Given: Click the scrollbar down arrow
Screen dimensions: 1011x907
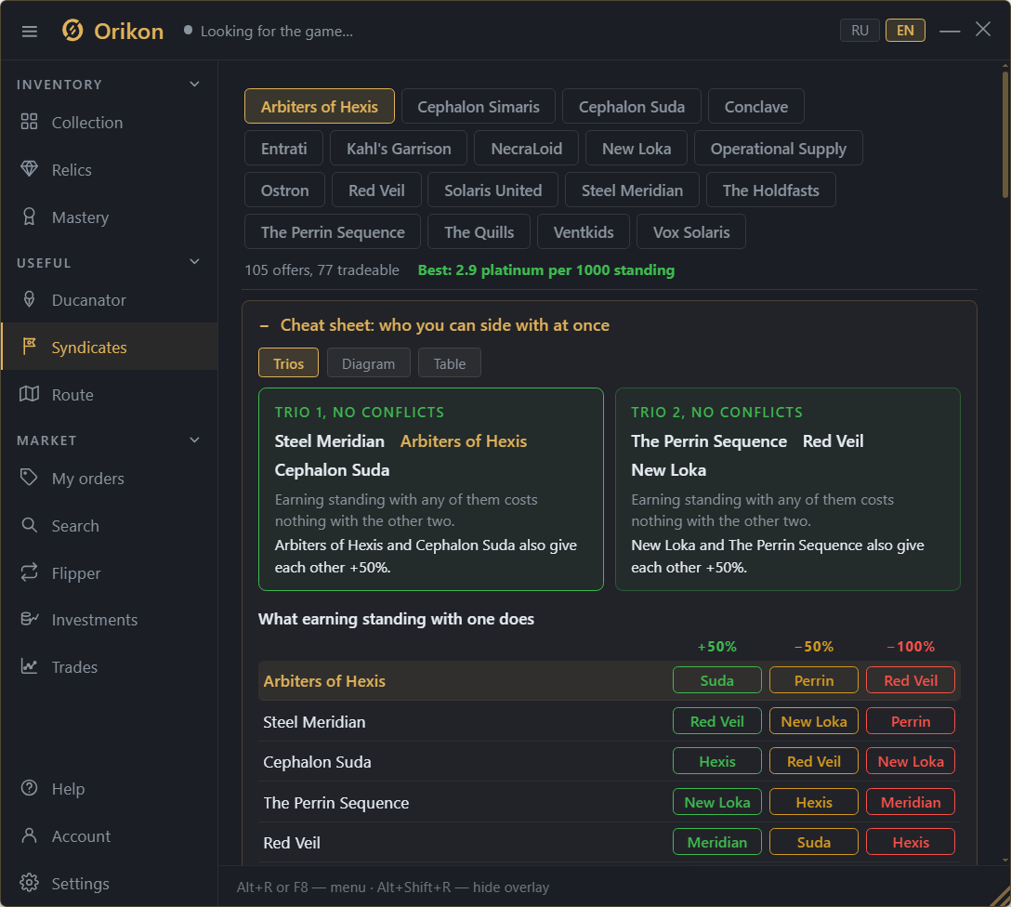Looking at the screenshot, I should coord(1005,860).
